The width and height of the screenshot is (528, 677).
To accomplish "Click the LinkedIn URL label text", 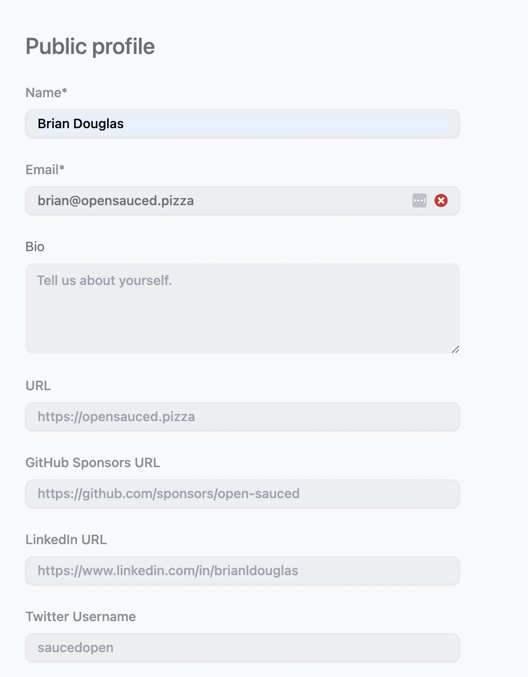I will (66, 539).
